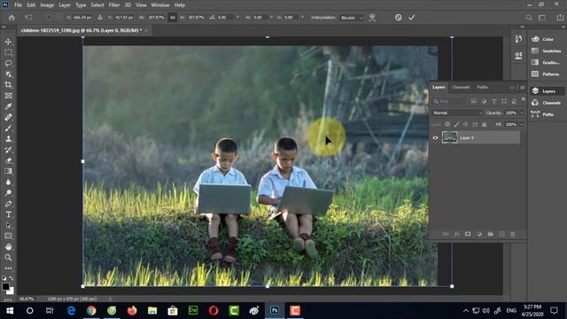Create a new group folder icon
The image size is (567, 319).
click(490, 234)
